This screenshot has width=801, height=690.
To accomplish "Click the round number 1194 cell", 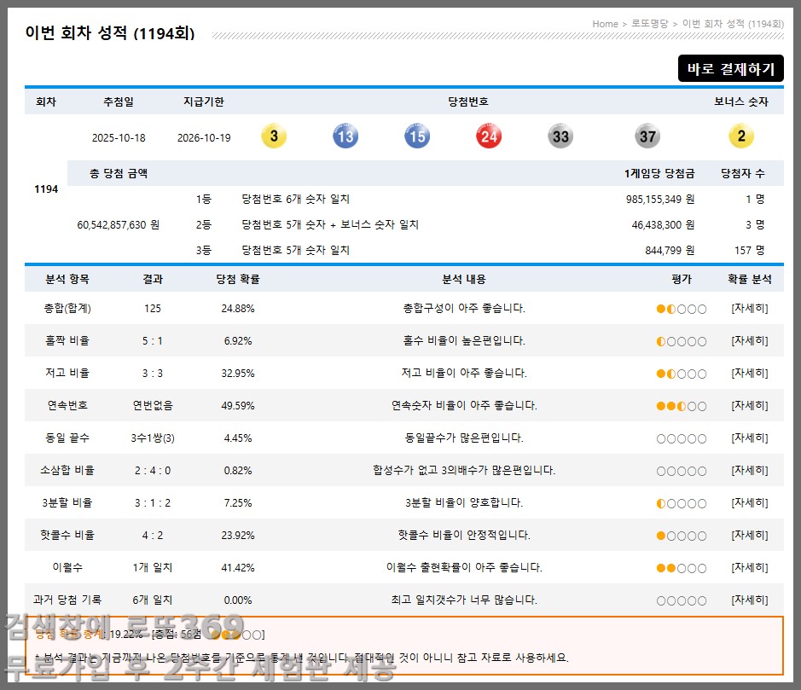I will click(x=45, y=188).
